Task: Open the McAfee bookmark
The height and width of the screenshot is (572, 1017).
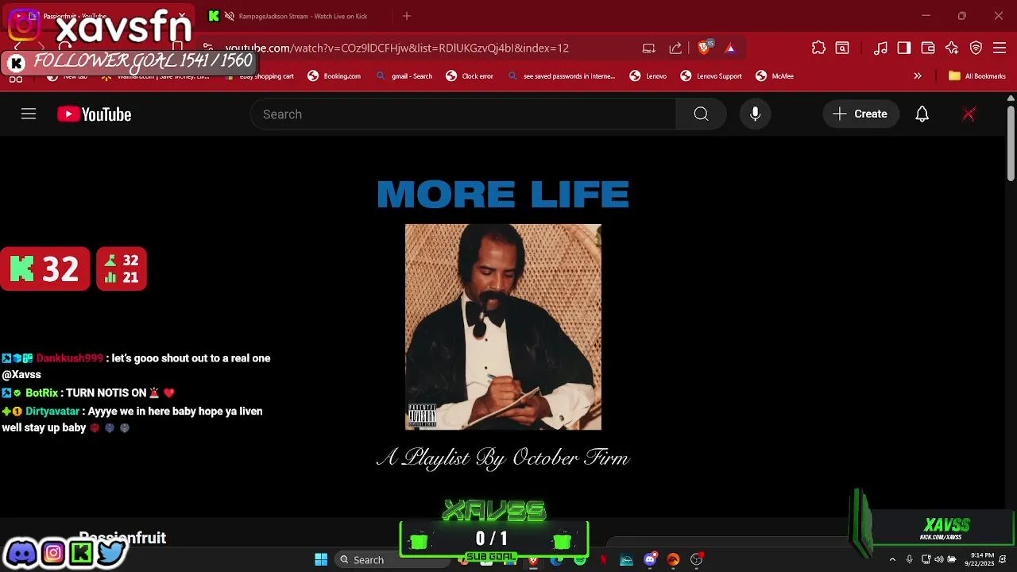Action: pos(775,76)
